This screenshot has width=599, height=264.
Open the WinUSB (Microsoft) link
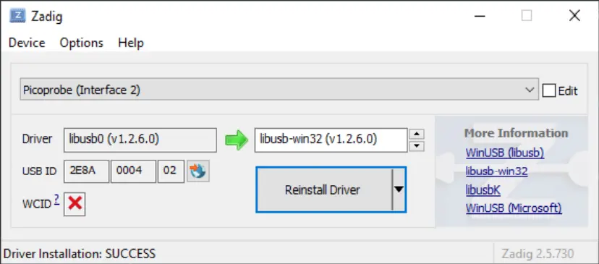[x=514, y=208]
